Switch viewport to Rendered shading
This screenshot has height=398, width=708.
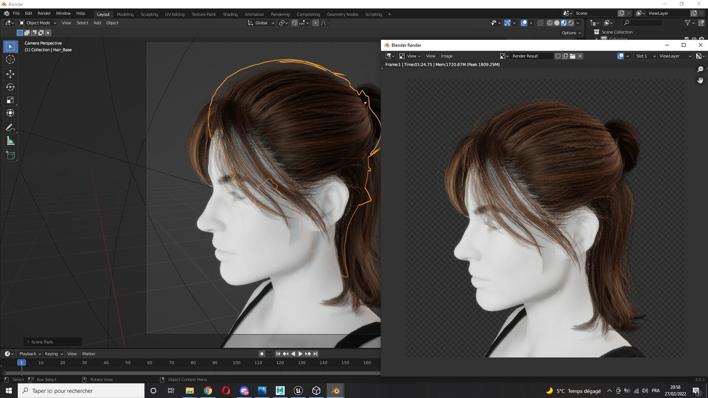[x=571, y=23]
